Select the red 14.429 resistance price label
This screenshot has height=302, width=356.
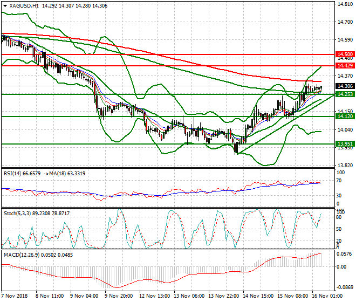click(x=345, y=66)
